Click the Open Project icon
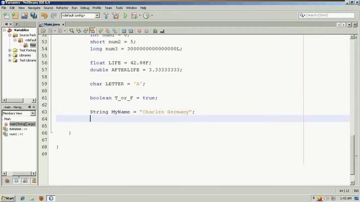 click(24, 16)
